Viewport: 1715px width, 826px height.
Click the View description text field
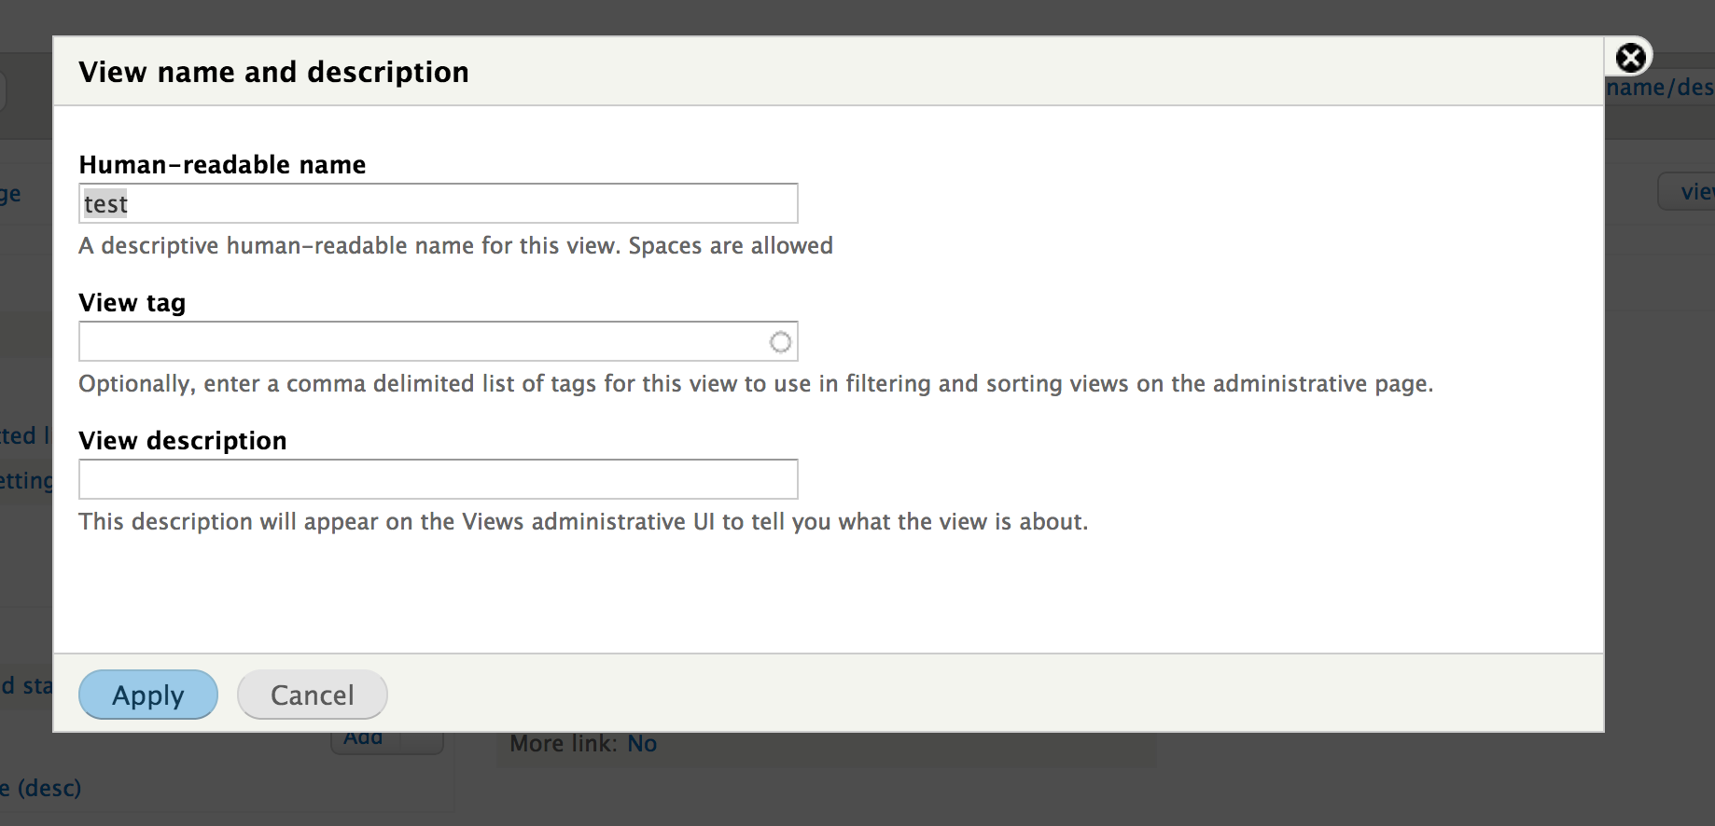click(x=438, y=479)
